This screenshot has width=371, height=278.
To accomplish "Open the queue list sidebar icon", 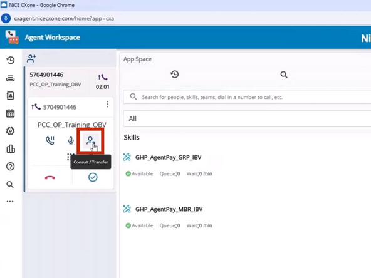I will click(10, 78).
